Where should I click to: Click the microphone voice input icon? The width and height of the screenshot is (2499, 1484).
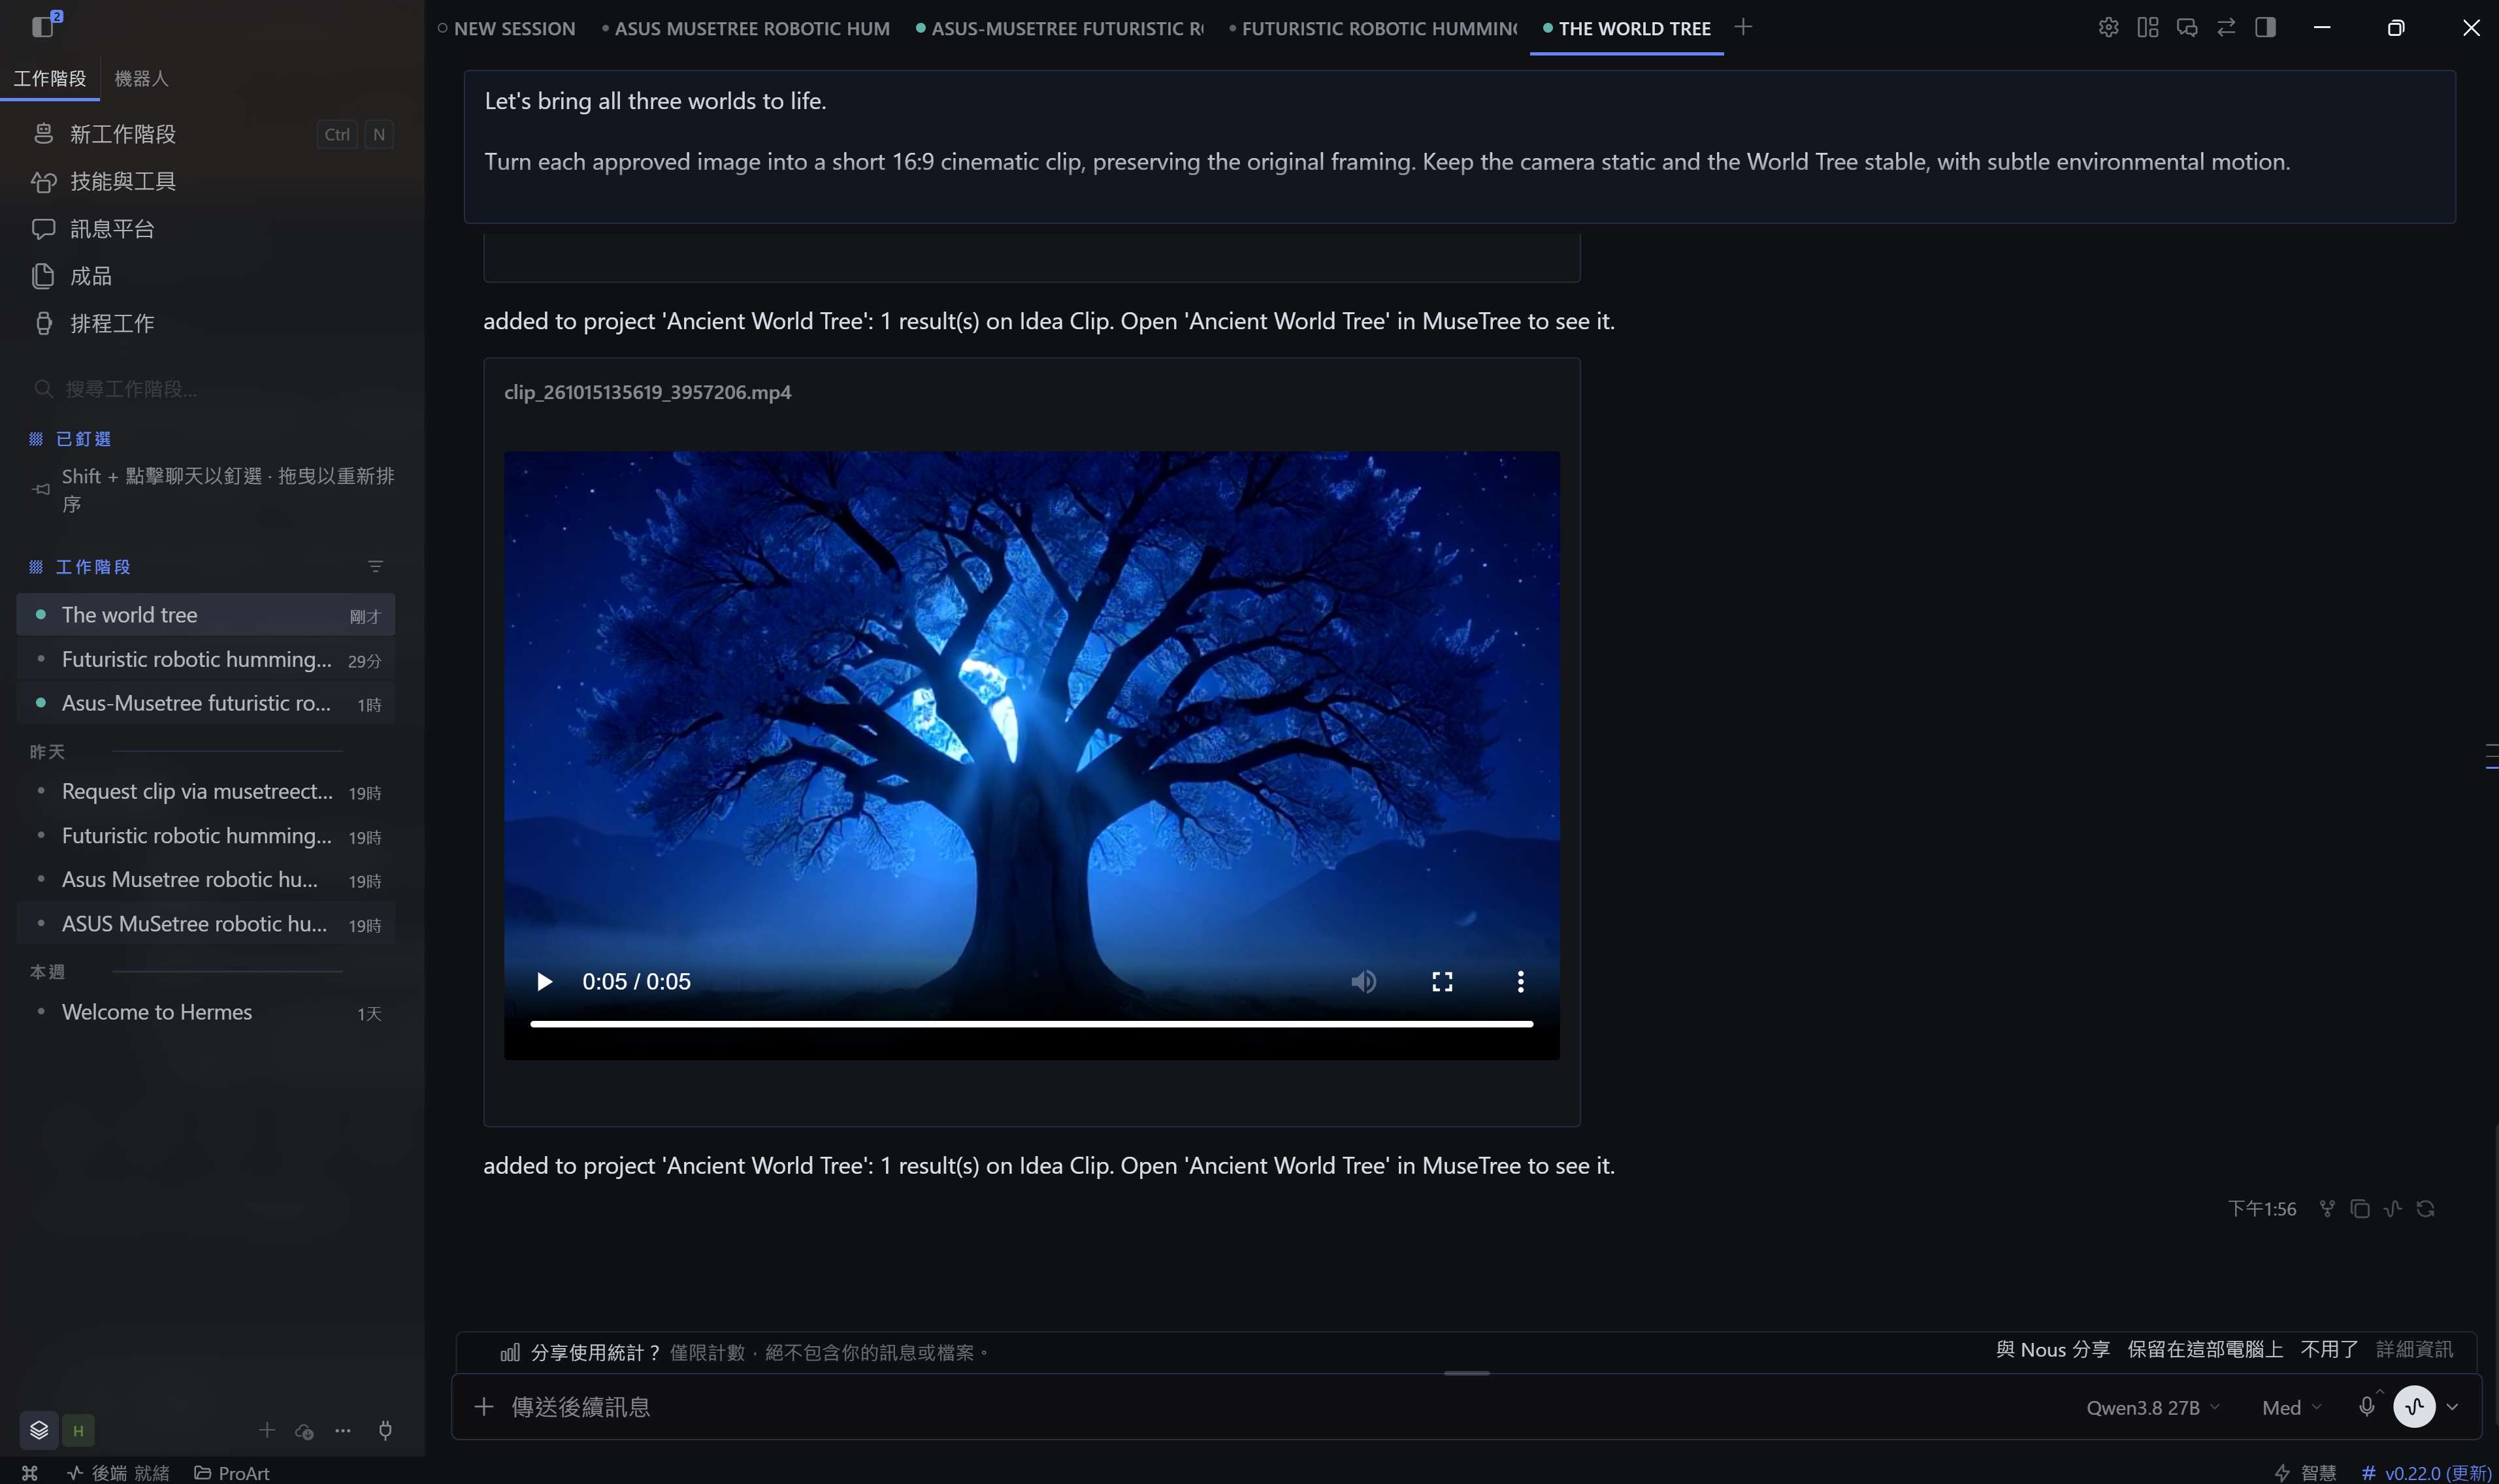[2366, 1407]
